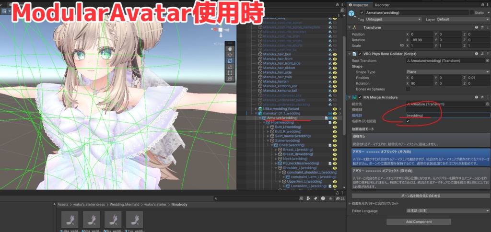Toggle hidden packages count icon showing 28

(340, 198)
